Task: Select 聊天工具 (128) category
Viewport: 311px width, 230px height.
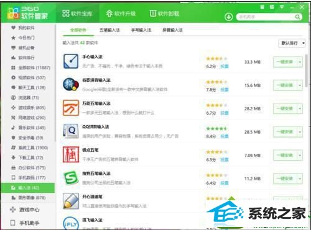Action: coord(28,87)
